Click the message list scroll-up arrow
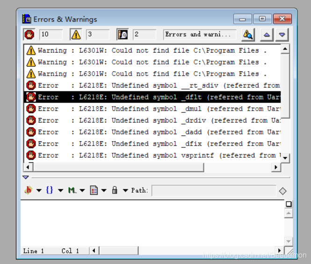The image size is (311, 264). (285, 49)
